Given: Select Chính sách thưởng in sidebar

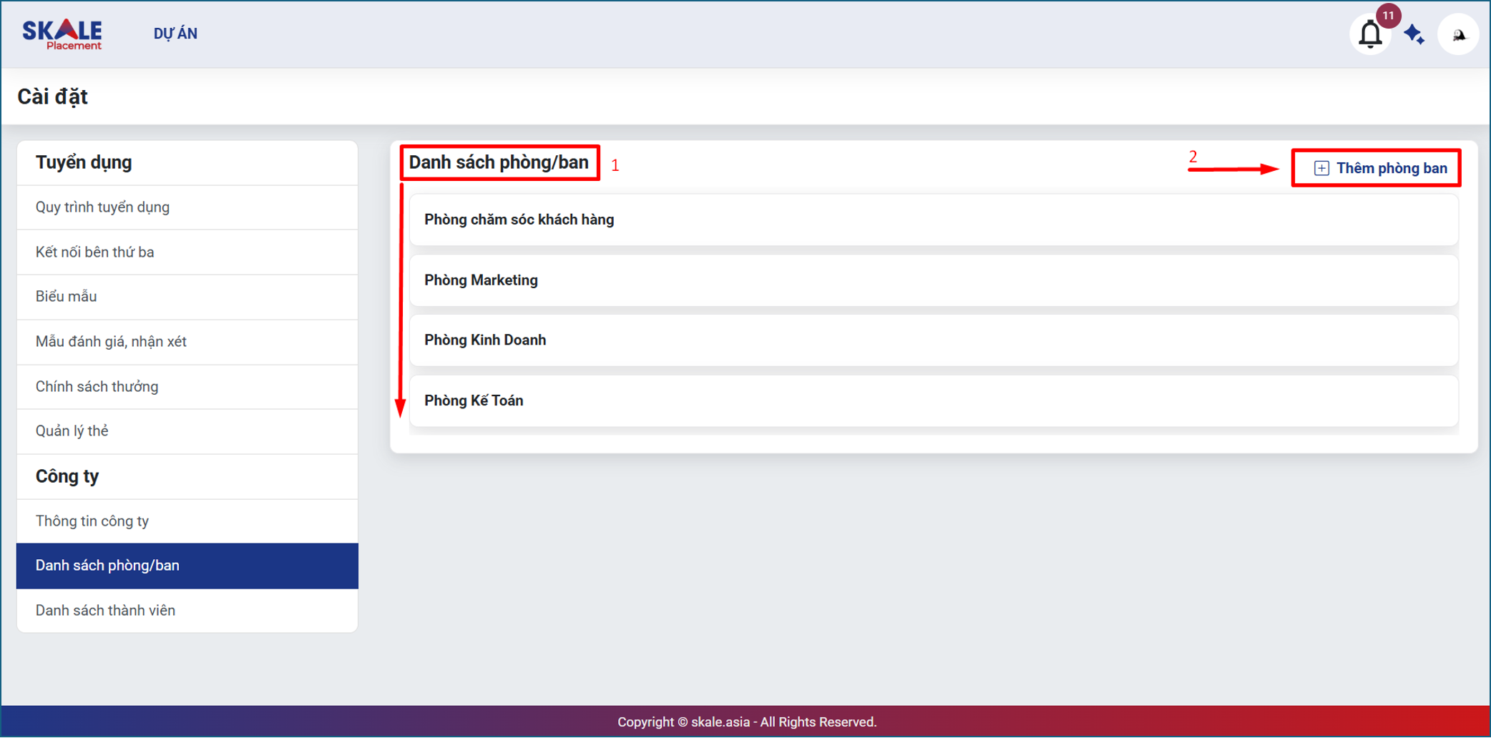Looking at the screenshot, I should click(x=97, y=387).
